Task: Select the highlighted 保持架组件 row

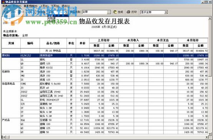Action: point(105,56)
